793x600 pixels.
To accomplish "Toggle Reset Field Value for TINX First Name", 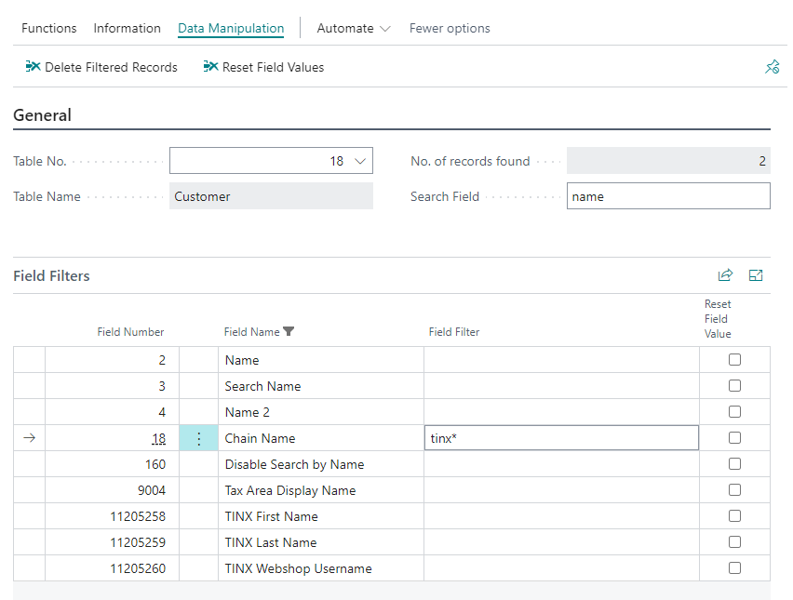I will click(734, 516).
